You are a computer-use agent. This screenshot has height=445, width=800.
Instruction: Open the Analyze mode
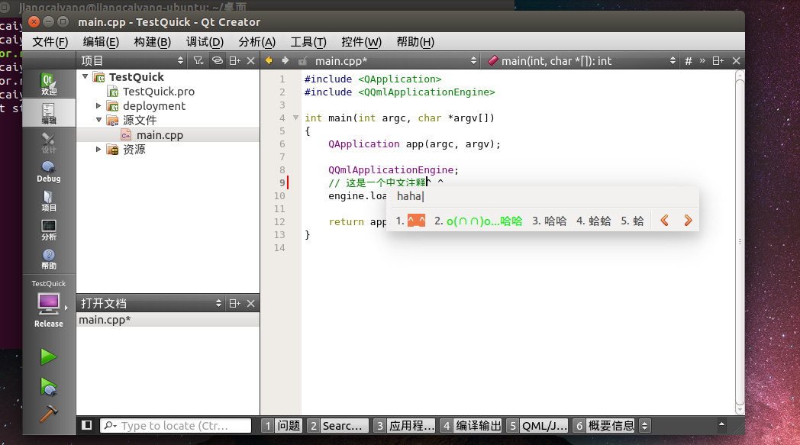(49, 230)
